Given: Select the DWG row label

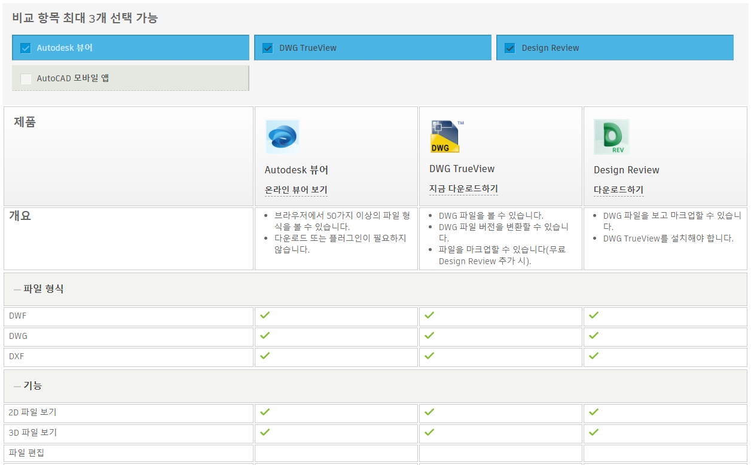Looking at the screenshot, I should click(18, 336).
